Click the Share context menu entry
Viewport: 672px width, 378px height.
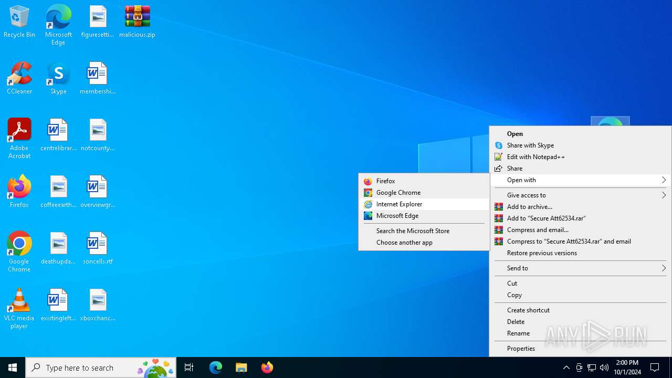click(x=581, y=169)
